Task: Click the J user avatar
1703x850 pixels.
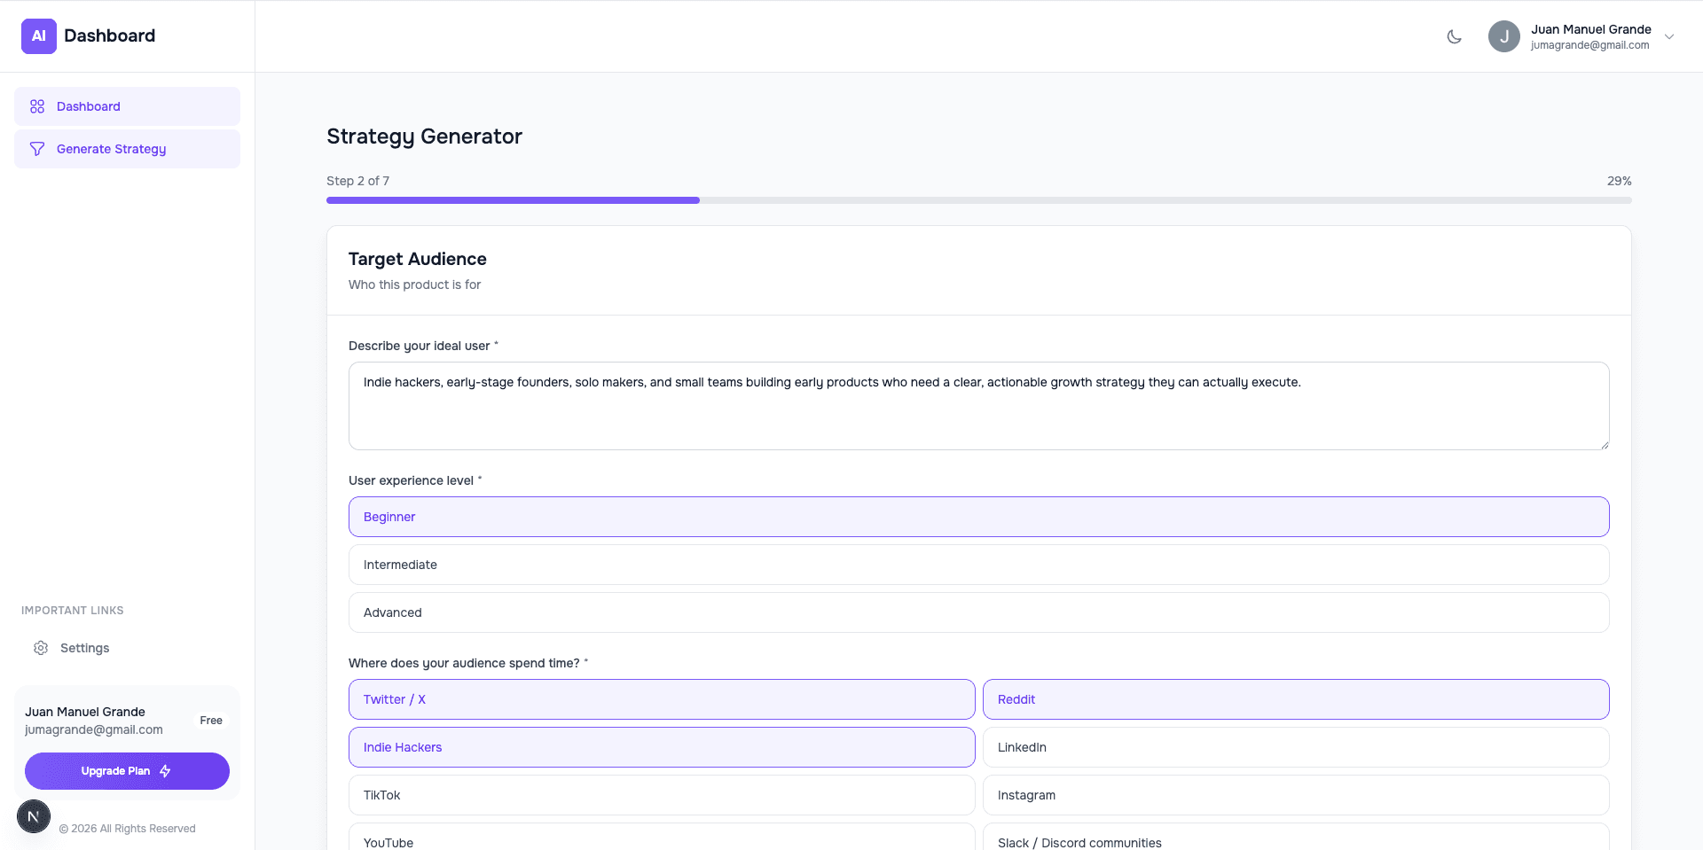Action: coord(1503,36)
